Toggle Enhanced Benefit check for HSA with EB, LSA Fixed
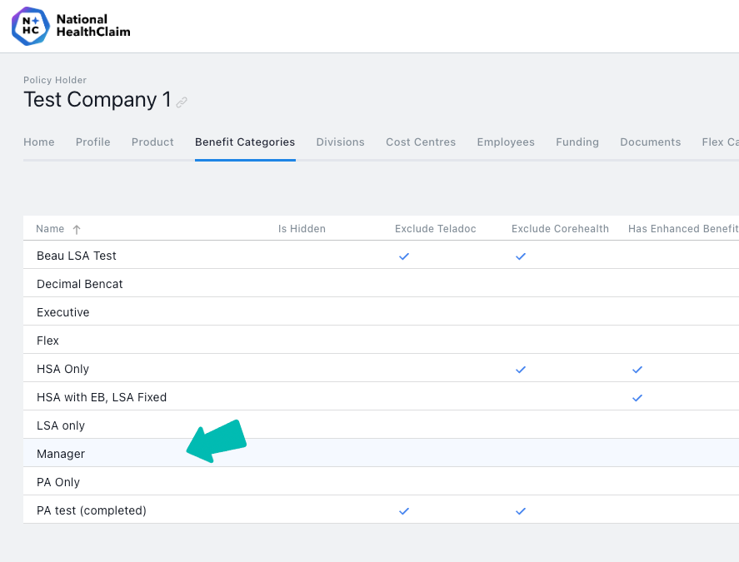739x562 pixels. 637,398
